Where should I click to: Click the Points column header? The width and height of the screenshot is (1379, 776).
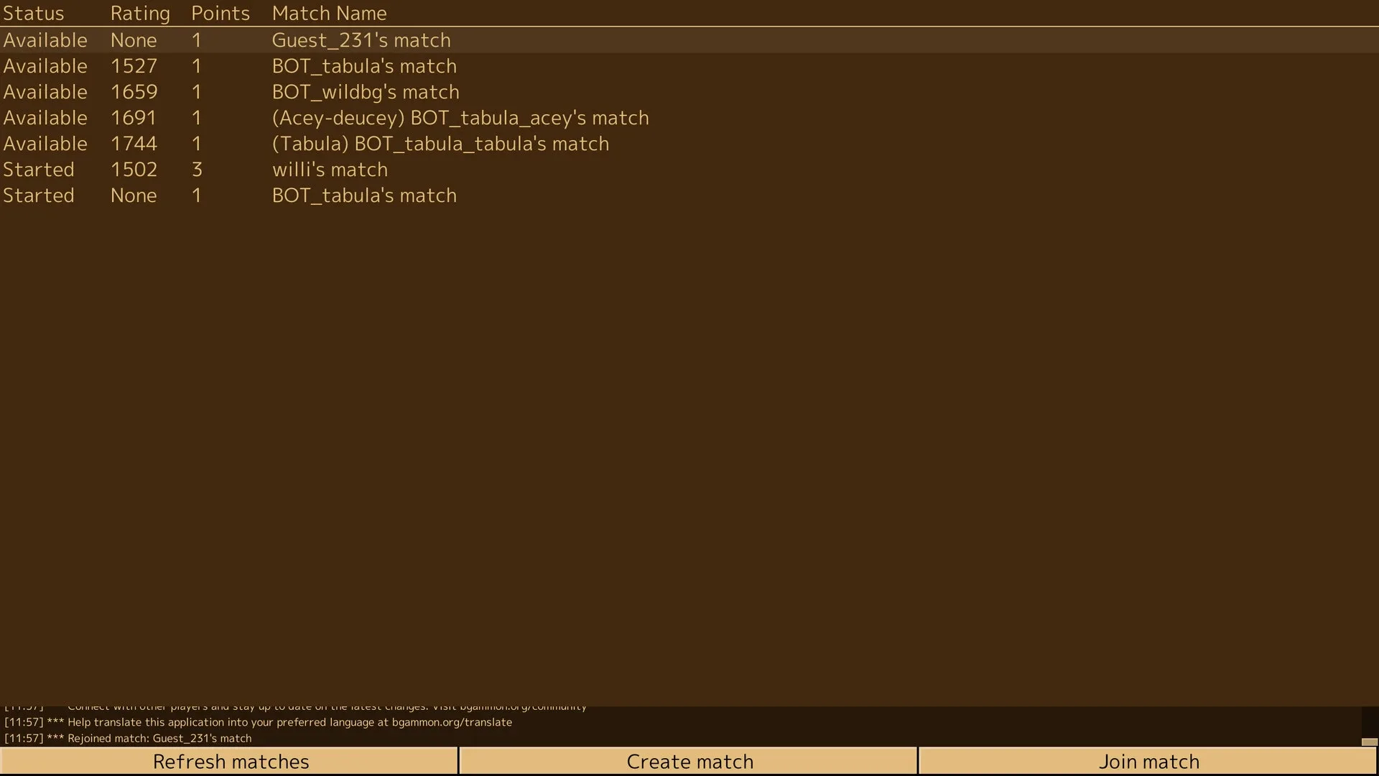tap(220, 13)
